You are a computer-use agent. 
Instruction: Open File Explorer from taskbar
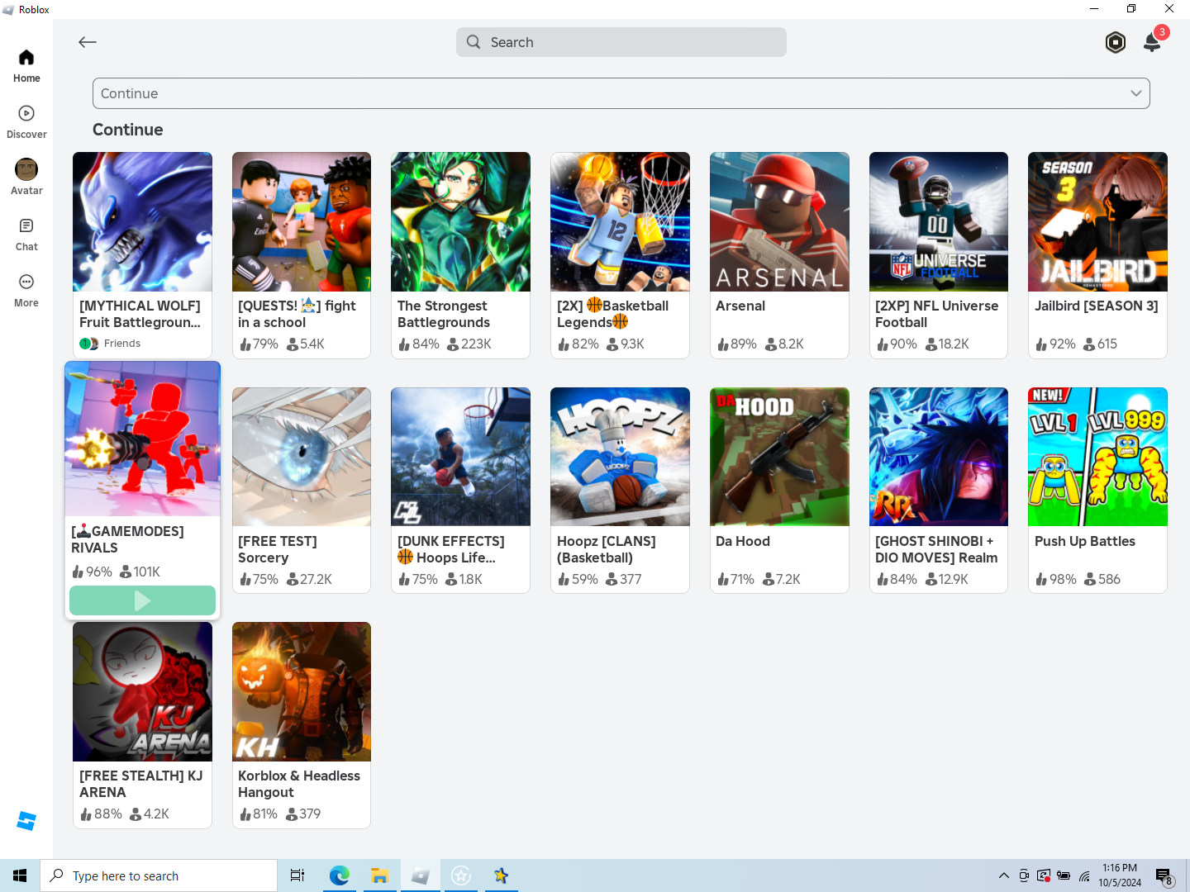tap(379, 875)
